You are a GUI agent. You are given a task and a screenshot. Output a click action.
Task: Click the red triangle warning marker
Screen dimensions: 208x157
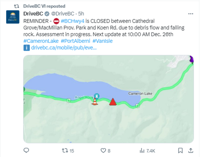click(113, 102)
